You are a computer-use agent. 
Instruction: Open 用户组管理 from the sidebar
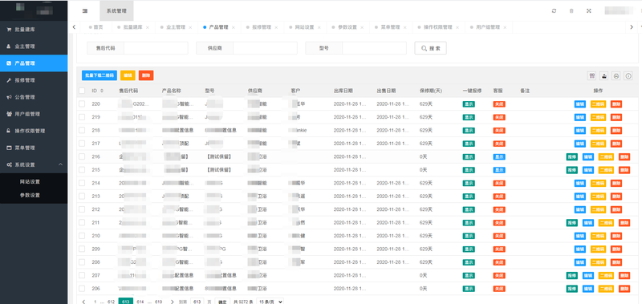34,114
